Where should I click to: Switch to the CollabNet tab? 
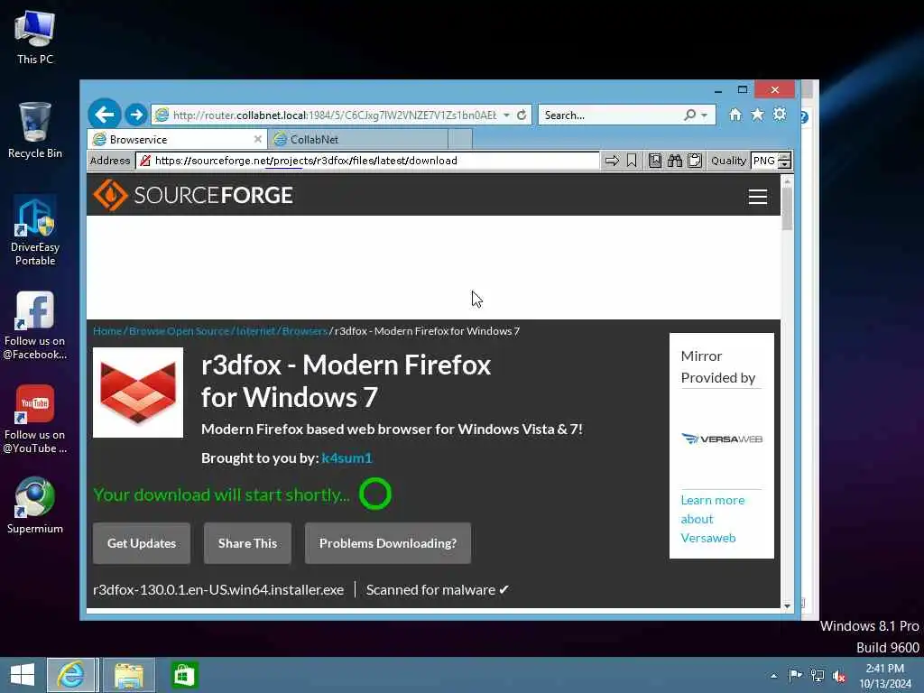point(357,140)
